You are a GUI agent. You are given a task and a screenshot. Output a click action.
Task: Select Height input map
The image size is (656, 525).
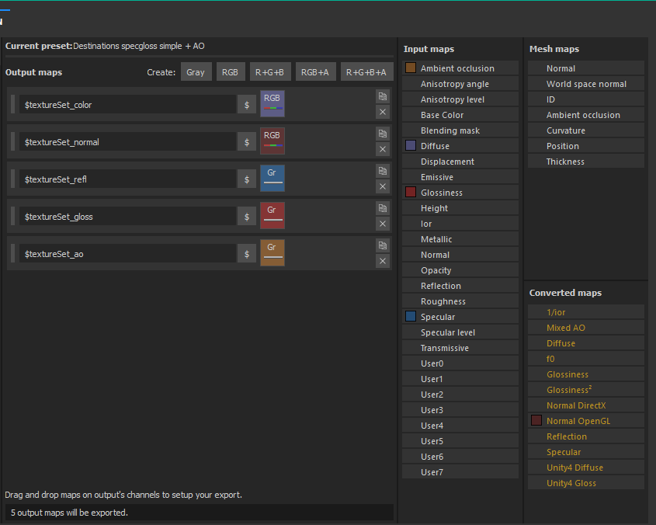(460, 207)
